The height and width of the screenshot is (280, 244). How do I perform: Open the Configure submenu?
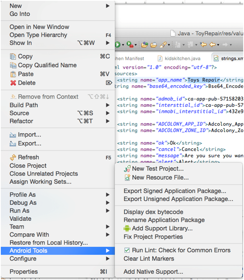pyautogui.click(x=23, y=259)
